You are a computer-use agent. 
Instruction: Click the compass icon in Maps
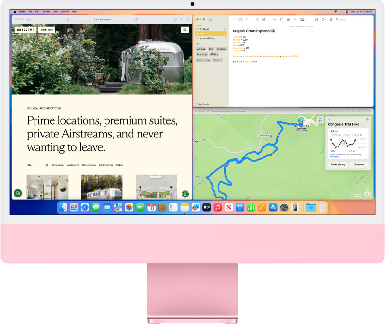click(x=367, y=193)
